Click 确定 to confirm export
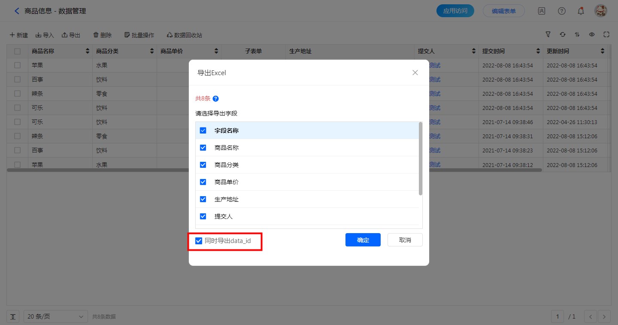Viewport: 618px width, 325px height. [363, 240]
